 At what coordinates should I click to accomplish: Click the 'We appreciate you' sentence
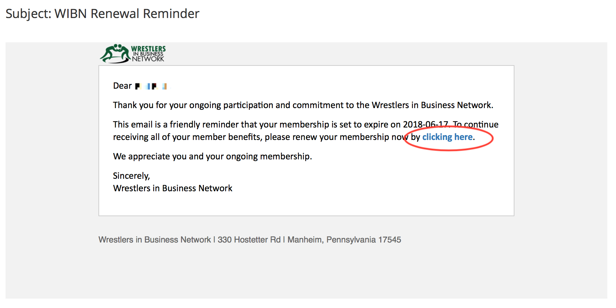pyautogui.click(x=212, y=157)
